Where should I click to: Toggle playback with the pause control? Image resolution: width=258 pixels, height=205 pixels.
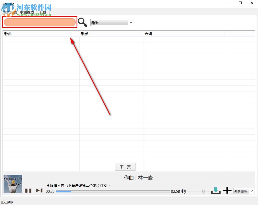(x=29, y=190)
